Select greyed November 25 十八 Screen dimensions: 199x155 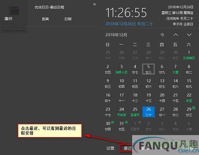[x=108, y=55]
